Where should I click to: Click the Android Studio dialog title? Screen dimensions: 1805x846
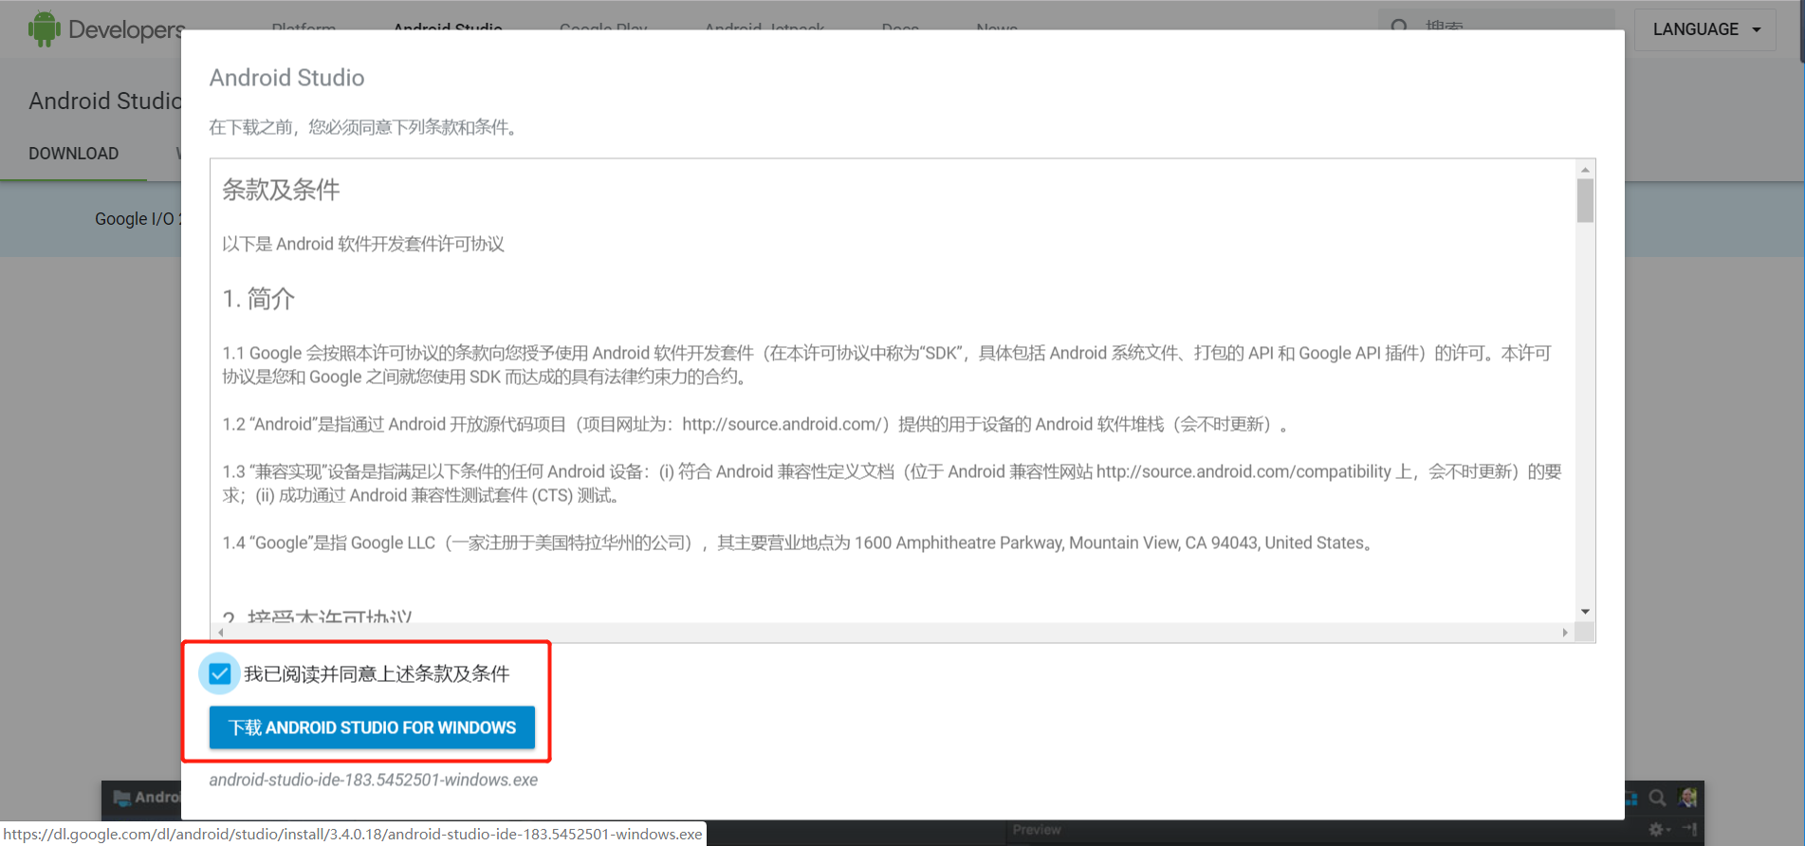click(286, 78)
